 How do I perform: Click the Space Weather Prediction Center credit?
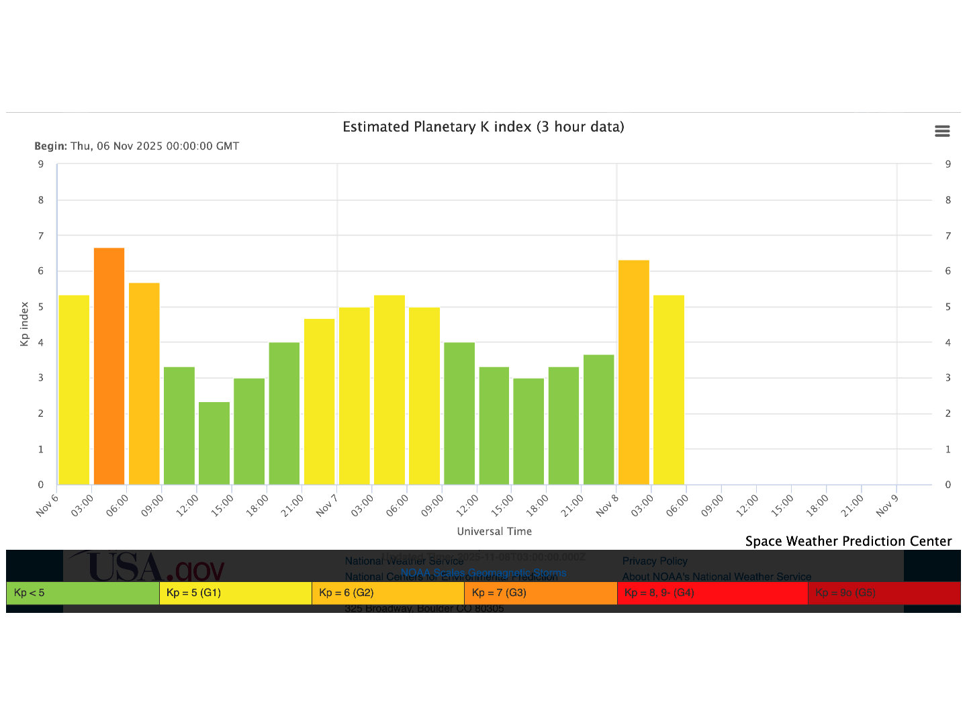point(848,541)
